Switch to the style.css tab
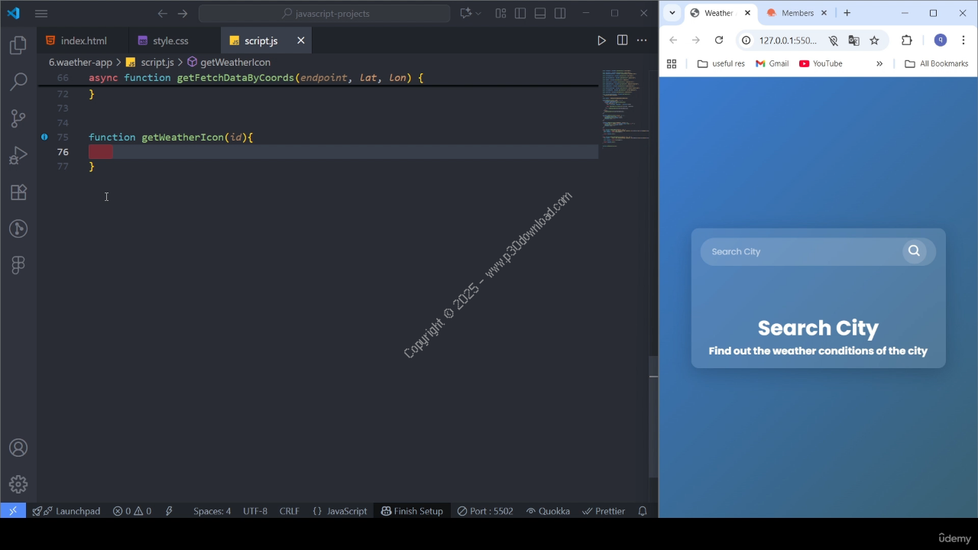978x550 pixels. (170, 40)
